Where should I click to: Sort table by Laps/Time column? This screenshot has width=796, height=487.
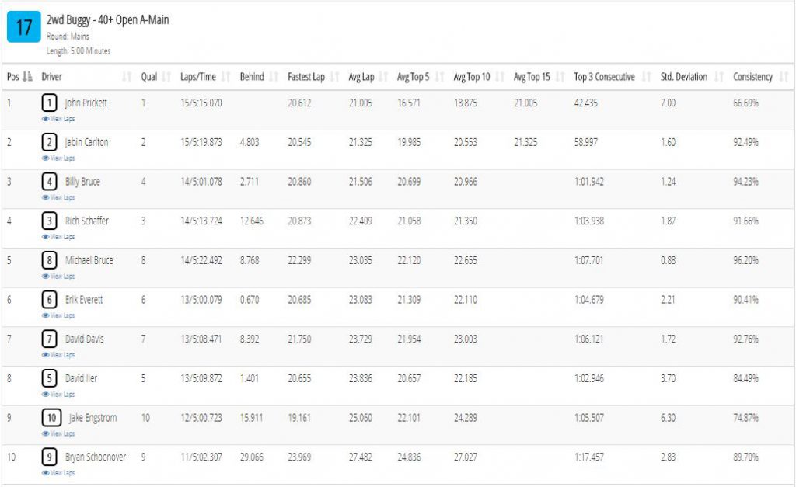pyautogui.click(x=226, y=77)
